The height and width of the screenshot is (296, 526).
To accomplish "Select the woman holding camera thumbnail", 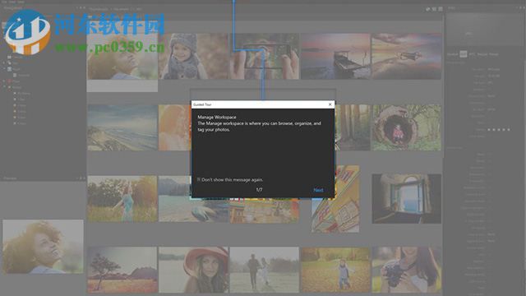I will click(x=407, y=270).
